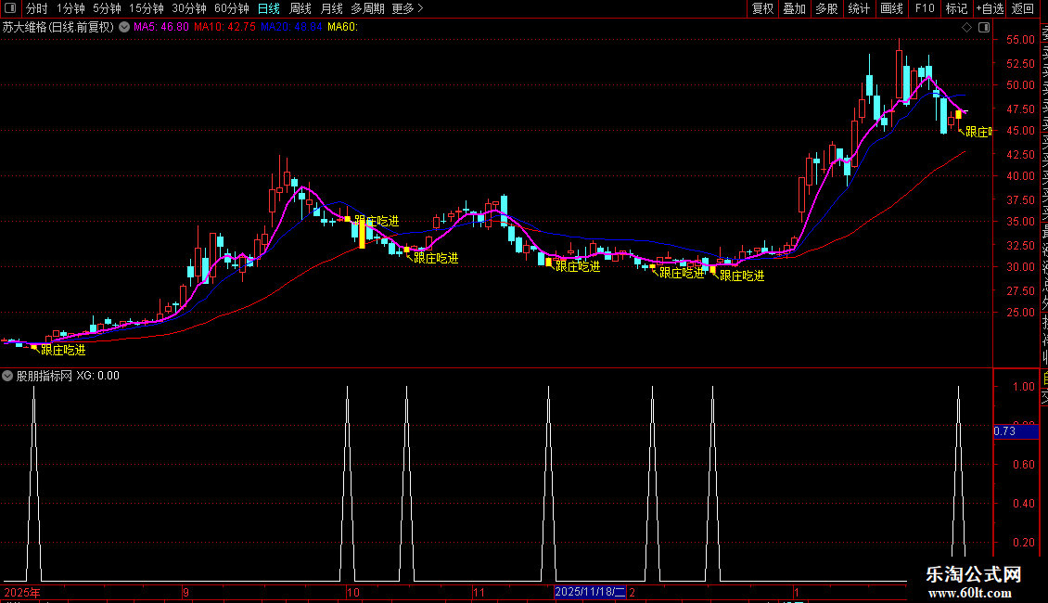1048x603 pixels.
Task: Expand the 苏大维格 main chart indicator dropdown
Action: point(124,27)
